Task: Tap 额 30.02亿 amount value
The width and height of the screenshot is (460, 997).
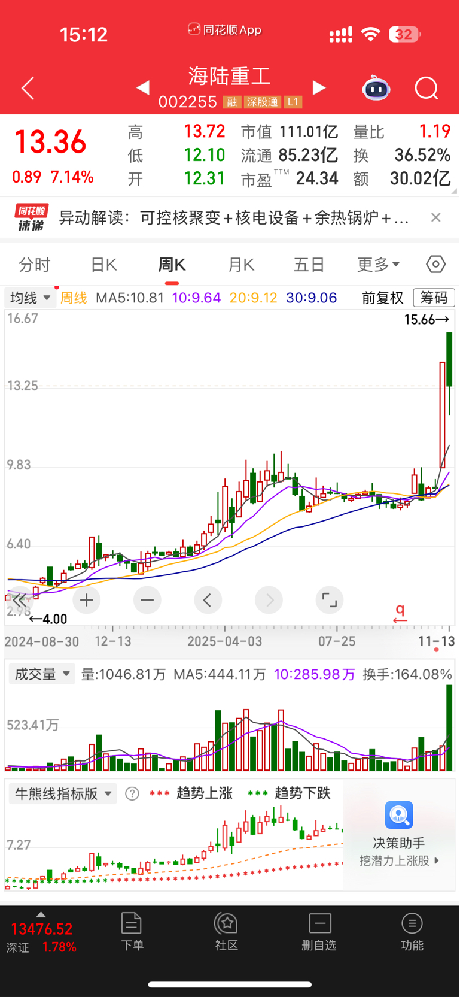Action: point(421,178)
